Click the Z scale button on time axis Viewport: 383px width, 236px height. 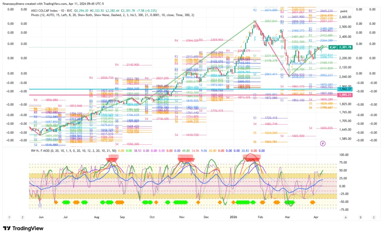coord(23,217)
